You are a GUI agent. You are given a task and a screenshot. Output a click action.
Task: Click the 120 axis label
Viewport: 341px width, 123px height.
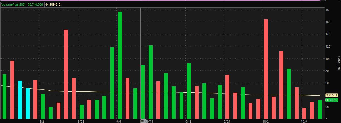(328, 46)
